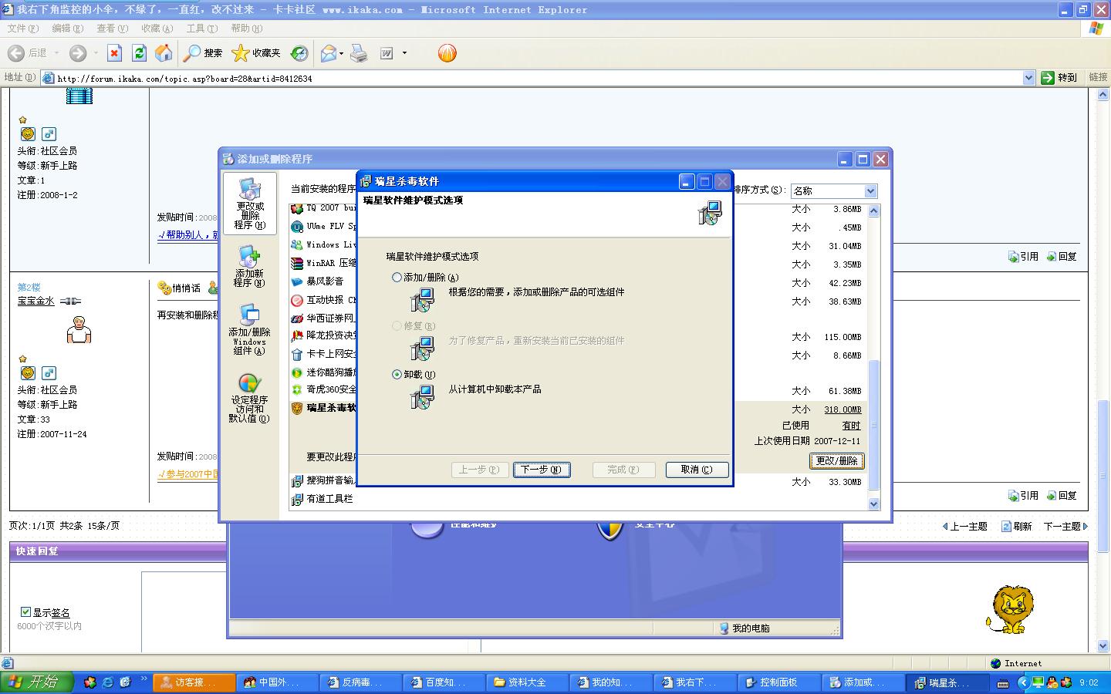Expand the Edit with Word dropdown arrow
1111x694 pixels.
[404, 53]
